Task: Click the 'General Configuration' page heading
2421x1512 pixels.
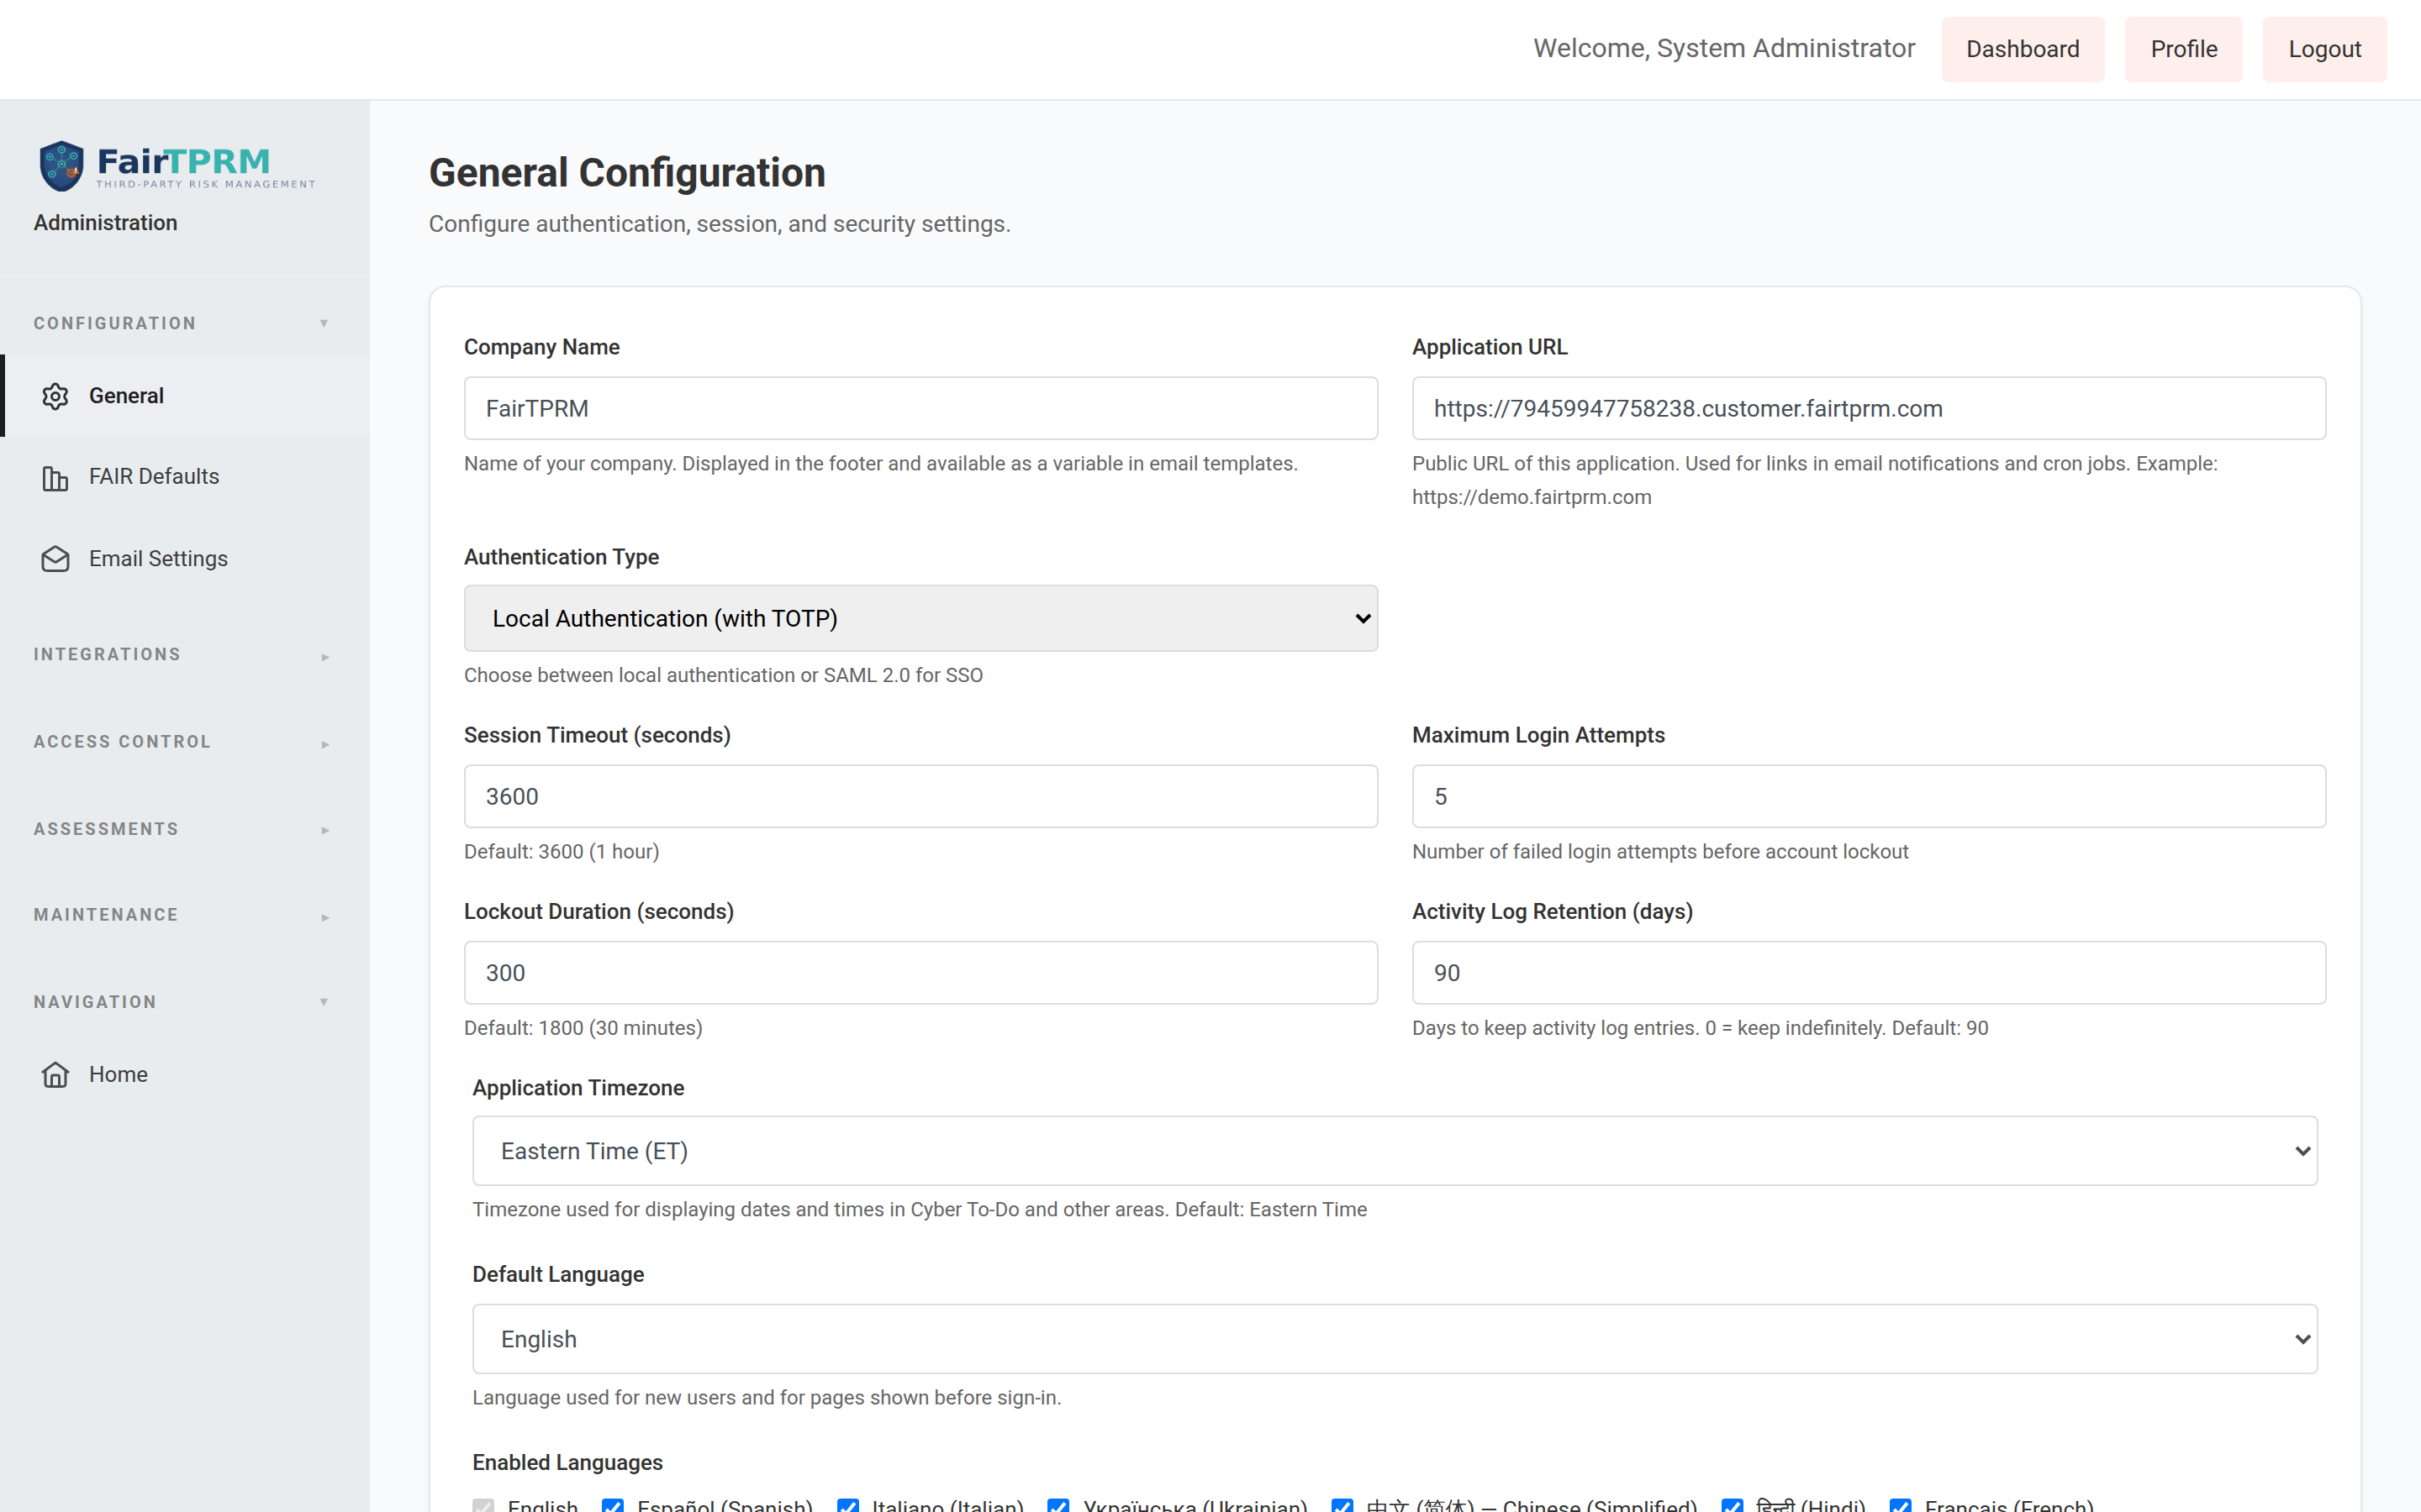Action: point(627,173)
